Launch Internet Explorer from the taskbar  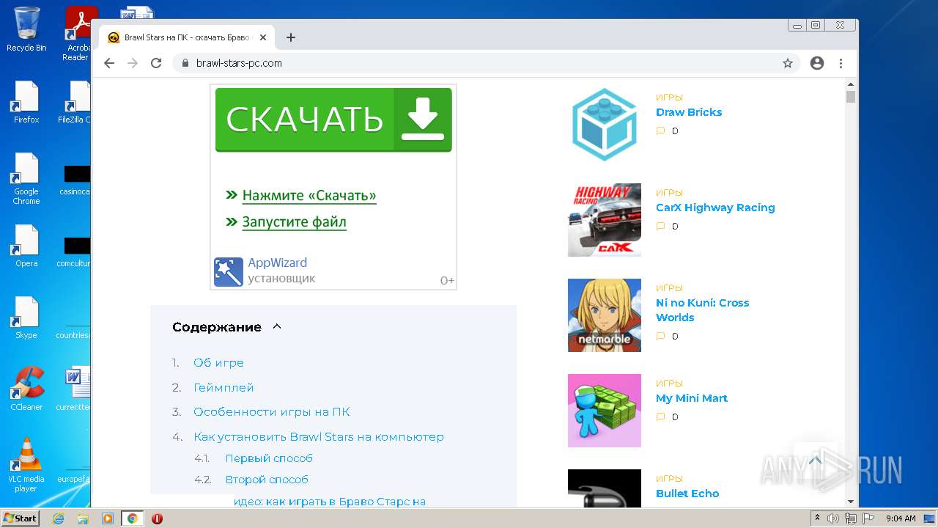point(59,518)
